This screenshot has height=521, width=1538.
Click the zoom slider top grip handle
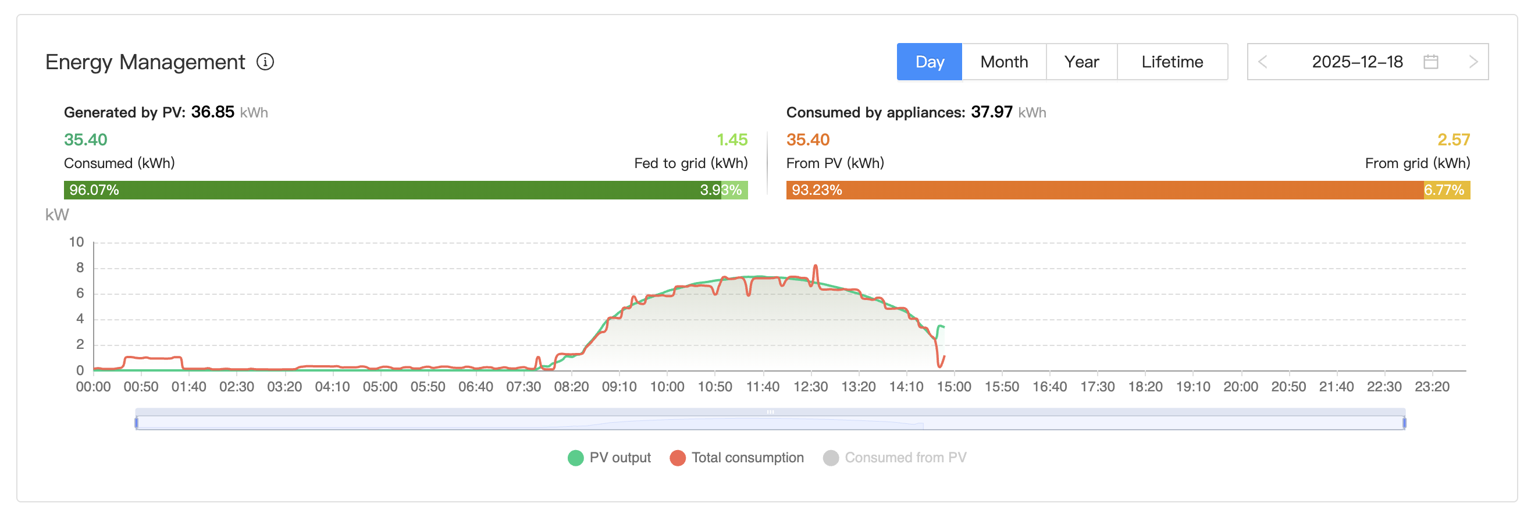click(x=770, y=412)
